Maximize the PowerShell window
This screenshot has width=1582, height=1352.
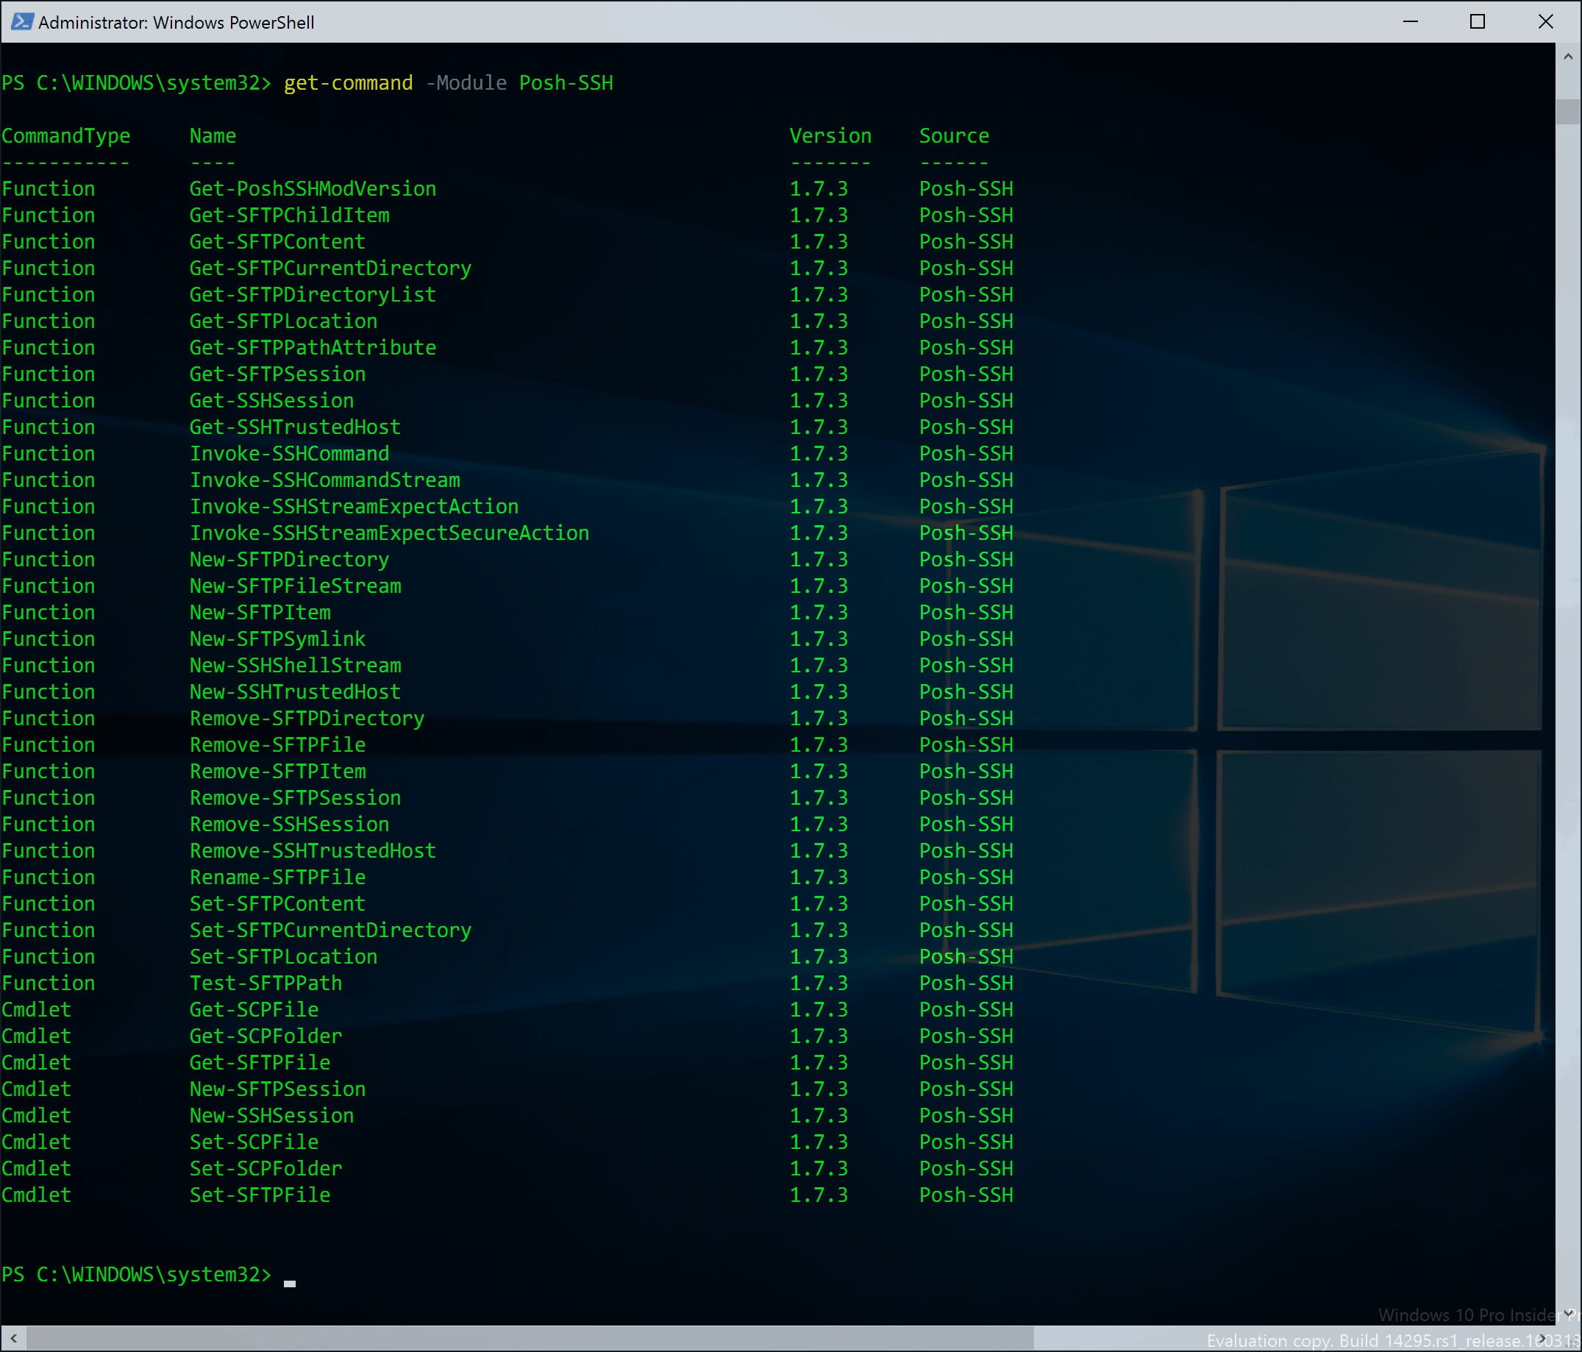coord(1477,21)
